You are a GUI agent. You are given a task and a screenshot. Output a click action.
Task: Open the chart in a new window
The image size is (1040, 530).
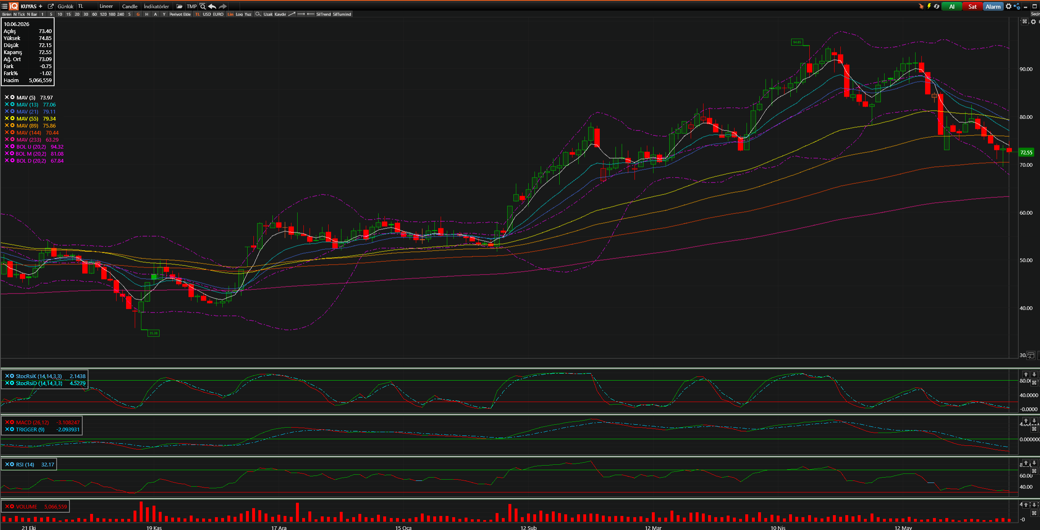click(51, 6)
